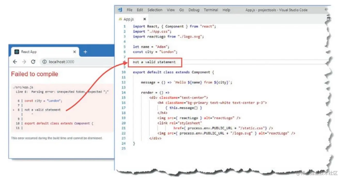Click const city = "London" in editor

(155, 52)
